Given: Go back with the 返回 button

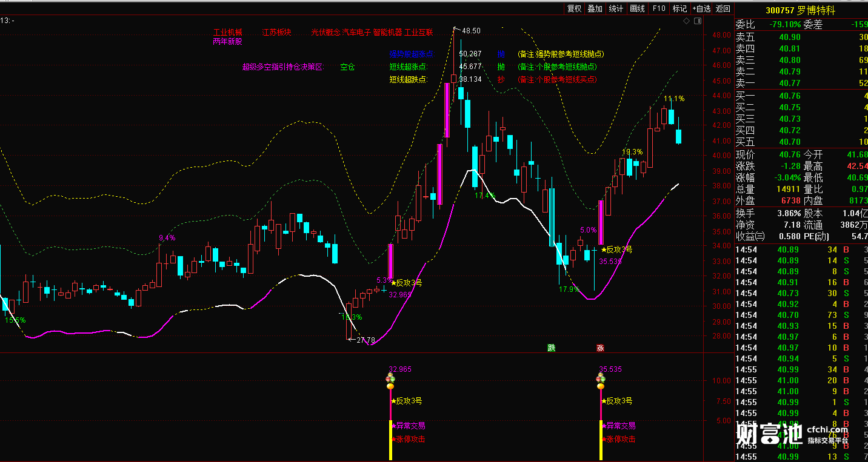Looking at the screenshot, I should (x=723, y=8).
